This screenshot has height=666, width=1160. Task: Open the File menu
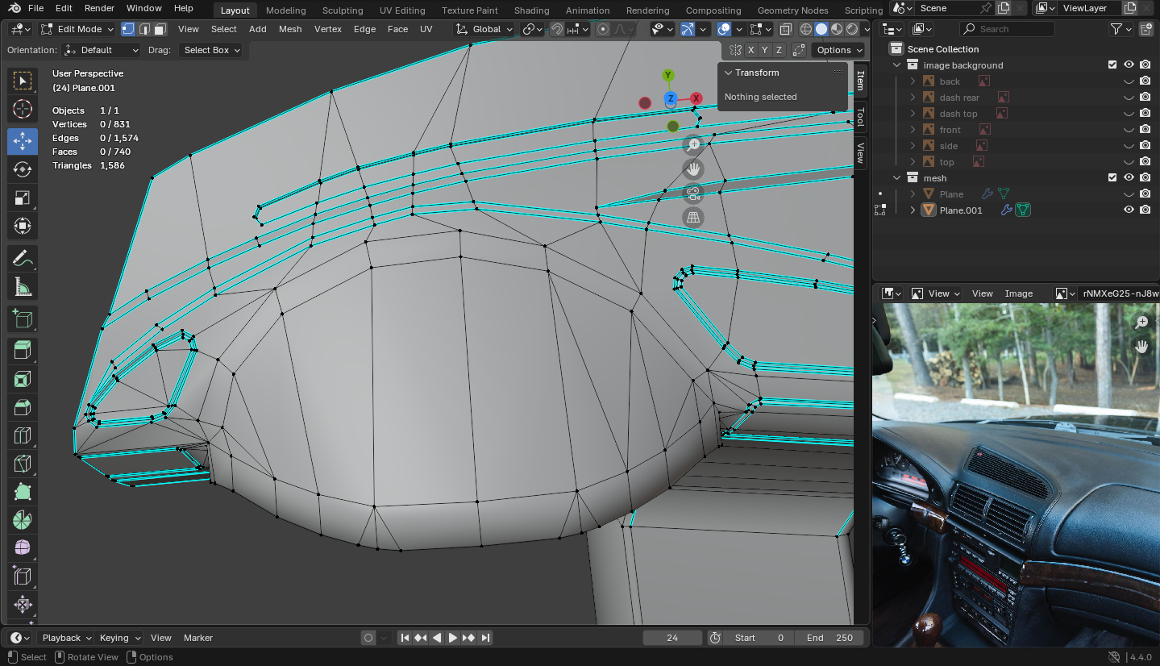(35, 8)
